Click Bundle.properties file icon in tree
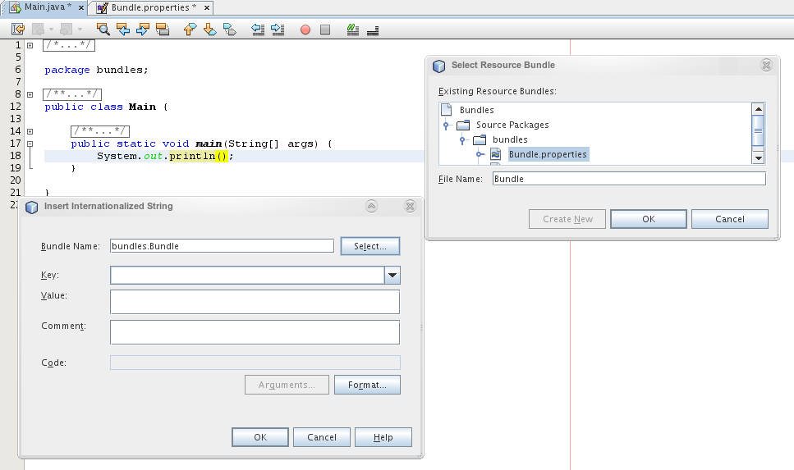 tap(496, 154)
